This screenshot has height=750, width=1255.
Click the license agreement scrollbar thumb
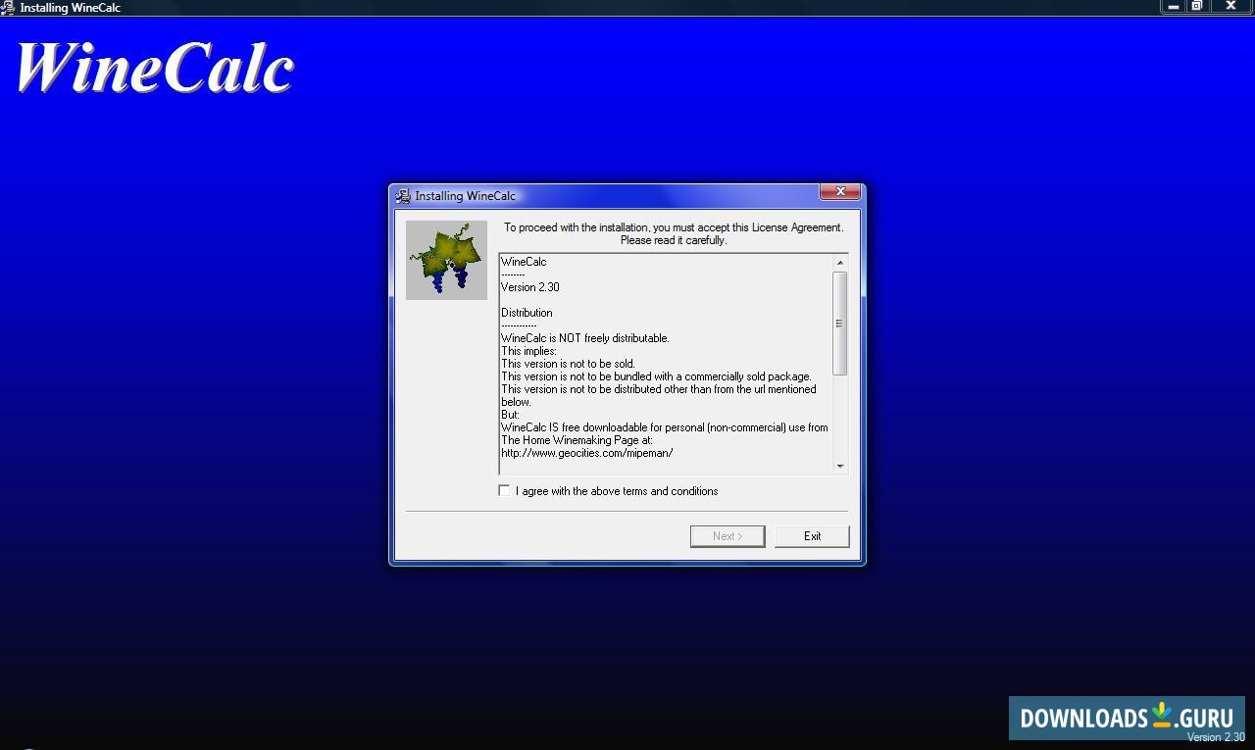pos(840,324)
